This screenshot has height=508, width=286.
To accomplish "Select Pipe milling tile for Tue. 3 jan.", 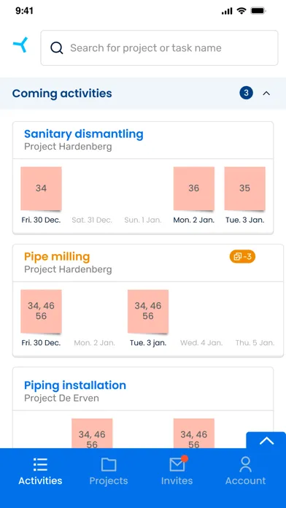I will click(x=148, y=312).
